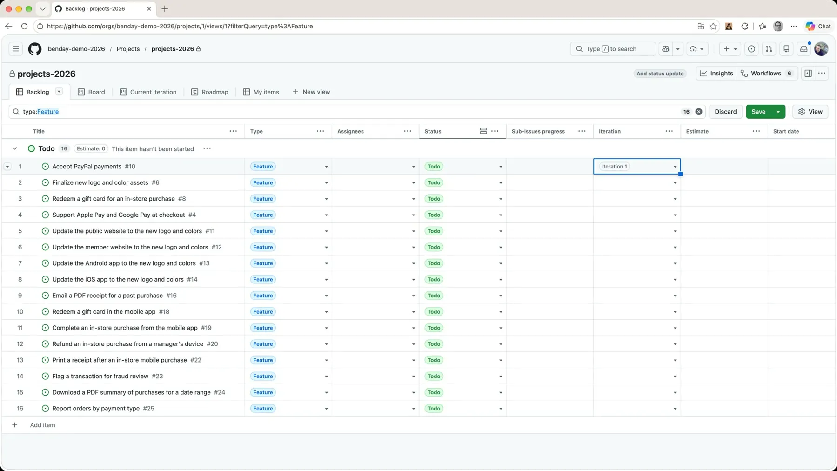This screenshot has height=471, width=837.
Task: Click Add item at the table bottom
Action: [42, 425]
